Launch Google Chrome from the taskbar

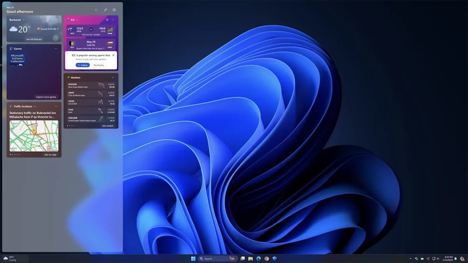tap(266, 258)
